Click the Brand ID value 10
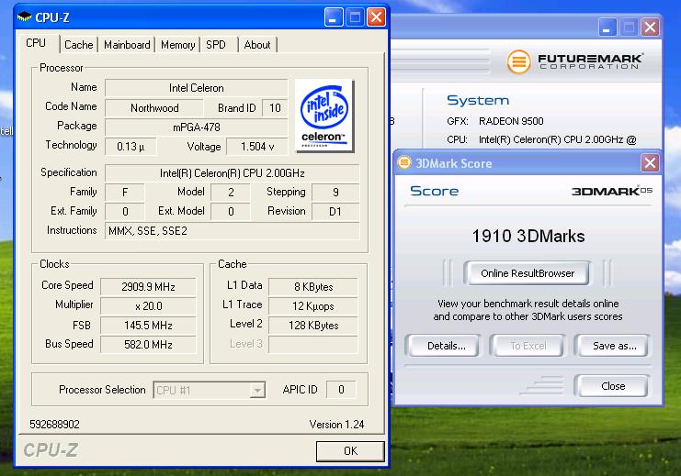 [275, 108]
